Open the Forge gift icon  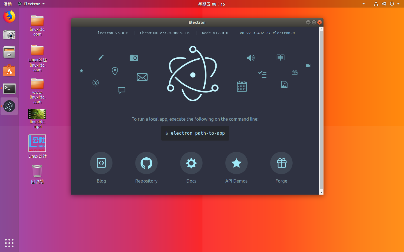(x=281, y=163)
